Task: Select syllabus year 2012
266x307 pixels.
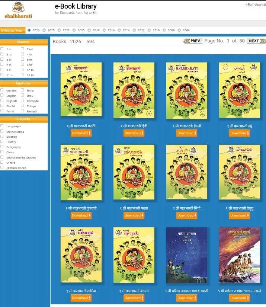Action: pos(134,30)
